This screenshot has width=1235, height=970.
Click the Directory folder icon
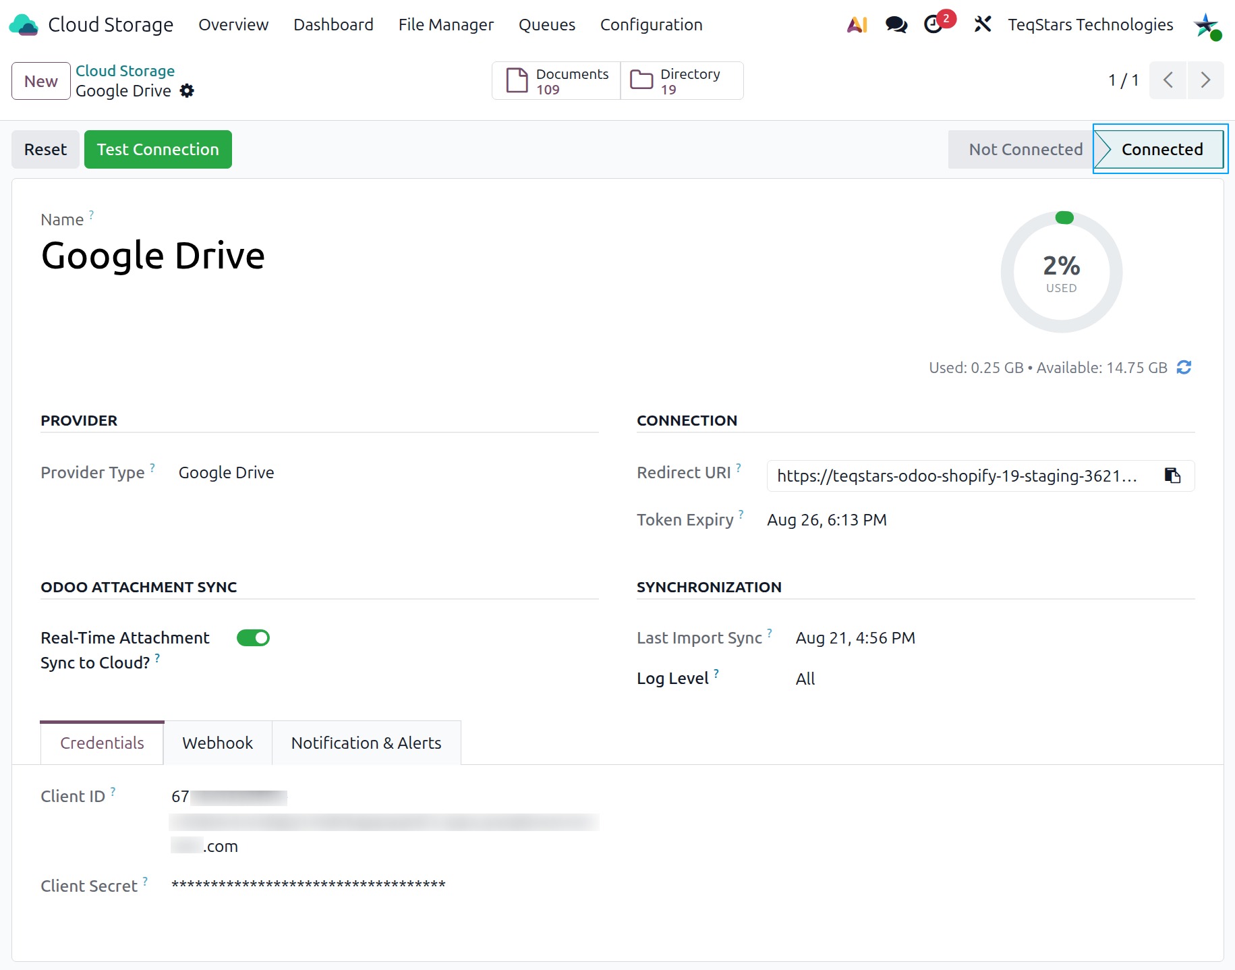(641, 80)
